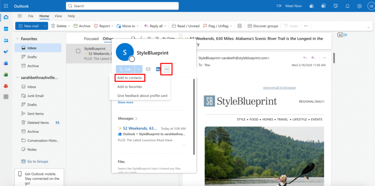375x186 pixels.
Task: Open more actions ellipsis in message header
Action: point(324,58)
